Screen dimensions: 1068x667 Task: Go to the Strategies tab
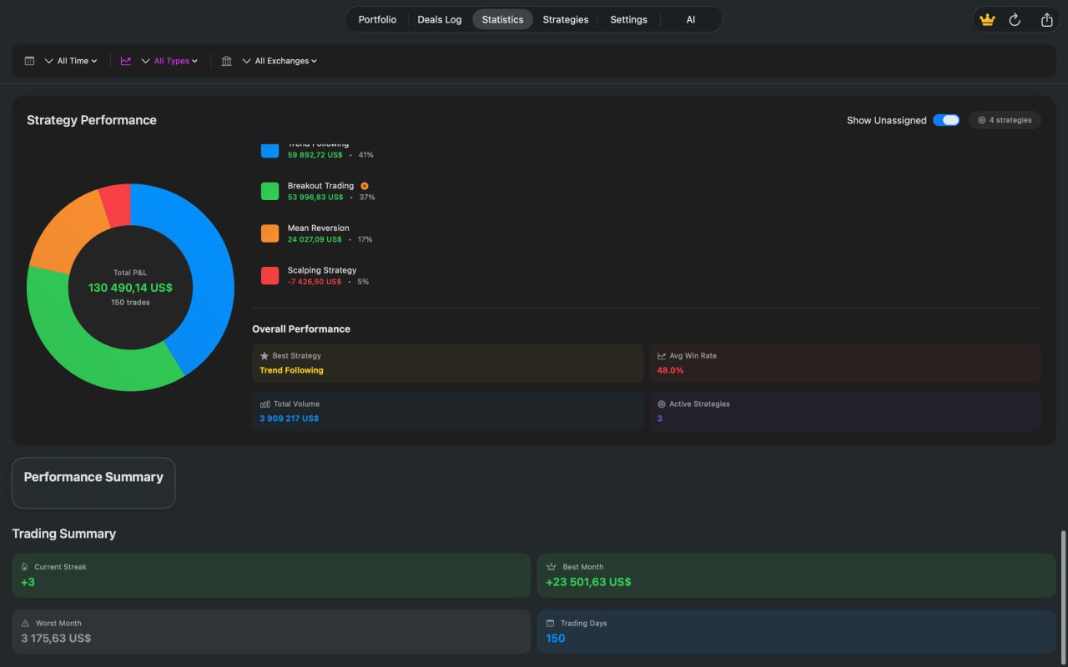(565, 19)
